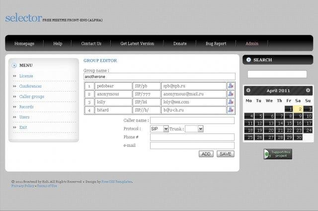Remove caller bitard using its delete icon

coord(231,110)
